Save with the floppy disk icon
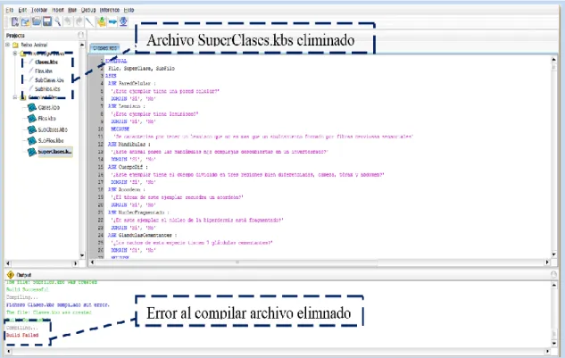565x358 pixels. coord(46,21)
